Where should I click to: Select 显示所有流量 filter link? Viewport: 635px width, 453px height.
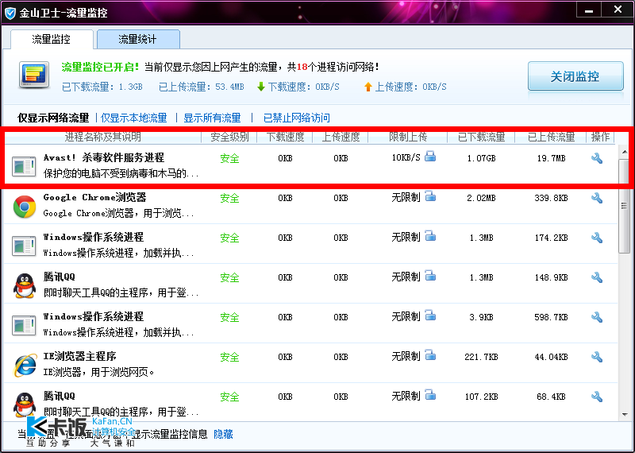[x=212, y=118]
